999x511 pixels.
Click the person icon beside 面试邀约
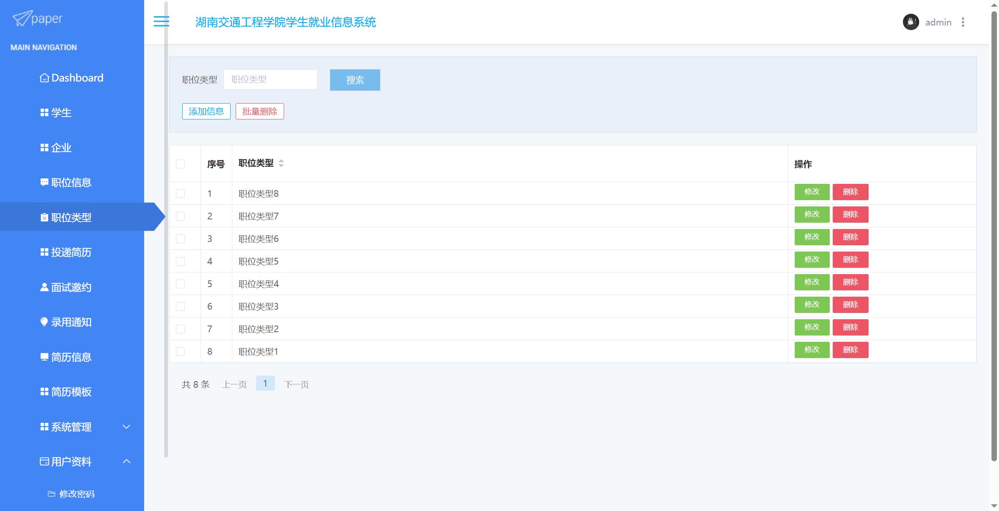(x=44, y=287)
